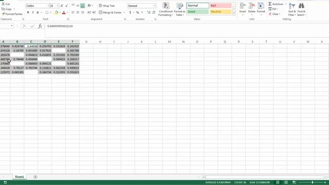The image size is (329, 185).
Task: Open the font color dropdown arrow
Action: point(67,12)
